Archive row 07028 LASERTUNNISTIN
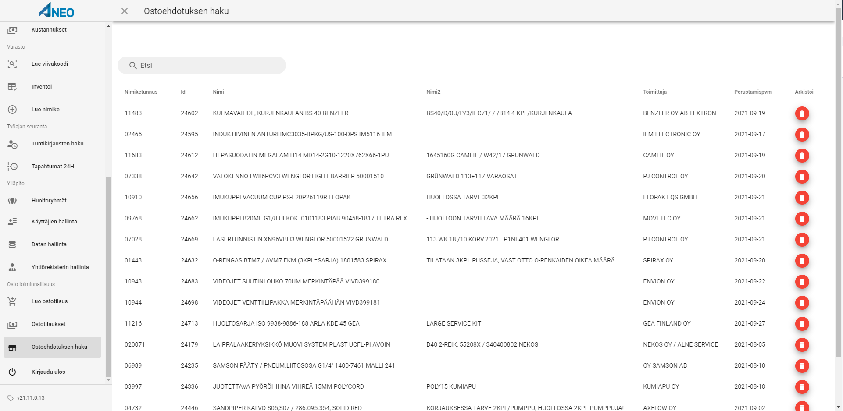 802,240
